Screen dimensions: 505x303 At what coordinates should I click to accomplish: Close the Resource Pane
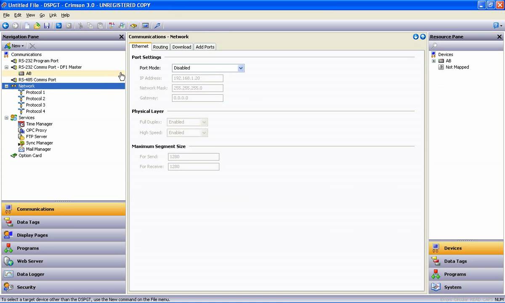[x=500, y=37]
